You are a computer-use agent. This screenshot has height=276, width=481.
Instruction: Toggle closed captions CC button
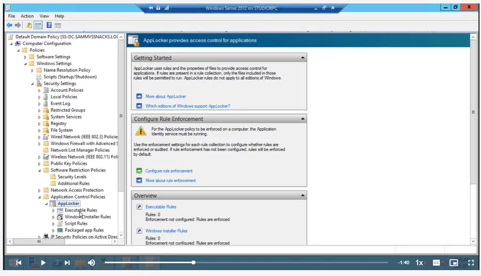coord(436,263)
